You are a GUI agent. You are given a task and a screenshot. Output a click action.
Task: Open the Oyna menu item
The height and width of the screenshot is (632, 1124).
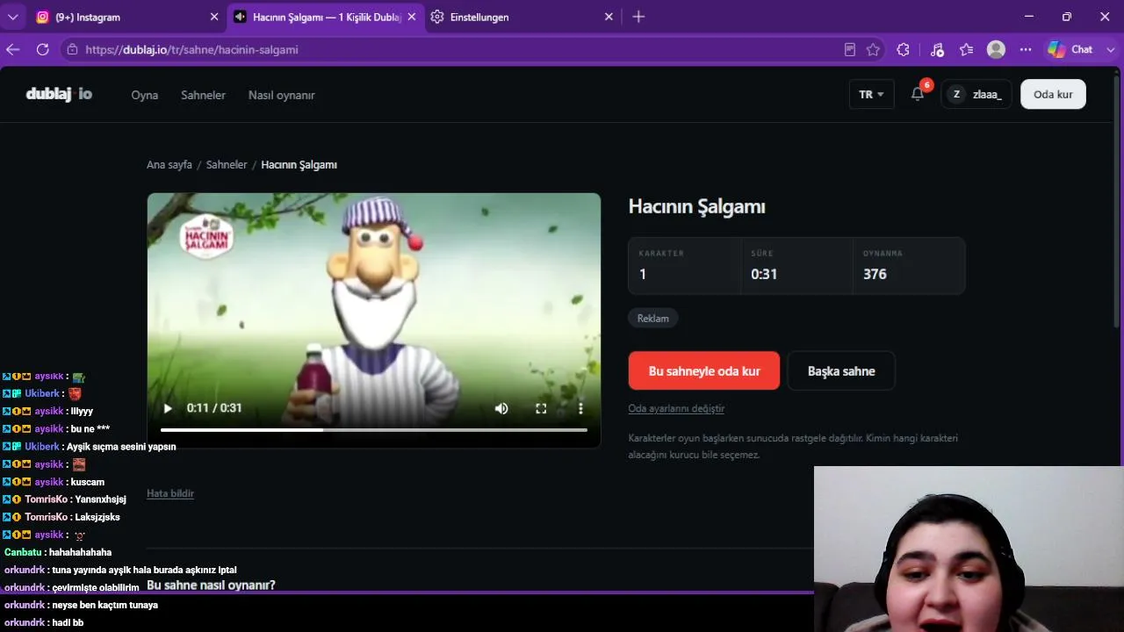coord(145,95)
